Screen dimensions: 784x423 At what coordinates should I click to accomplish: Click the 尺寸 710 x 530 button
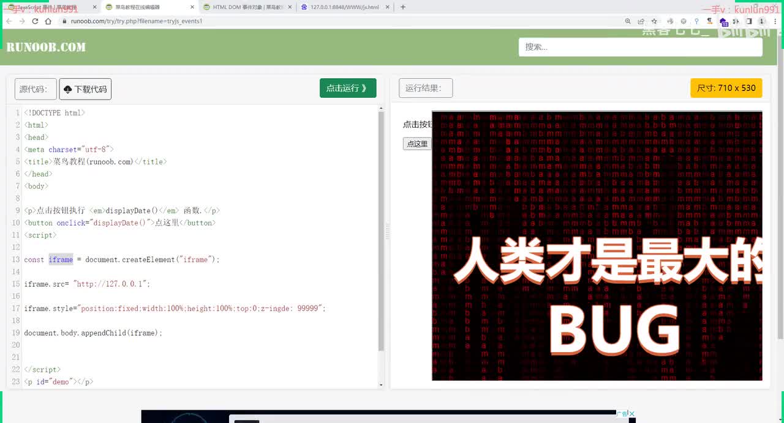tap(726, 88)
